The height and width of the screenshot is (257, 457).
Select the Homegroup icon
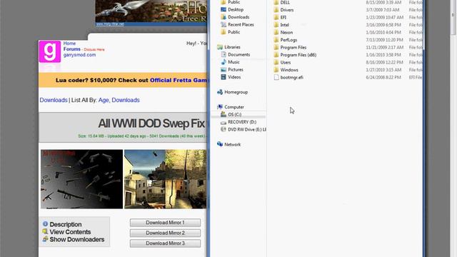coord(220,92)
